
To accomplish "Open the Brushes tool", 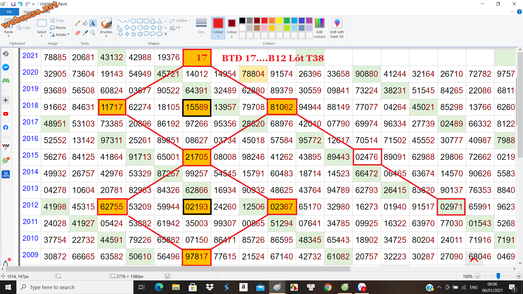I will pos(106,27).
